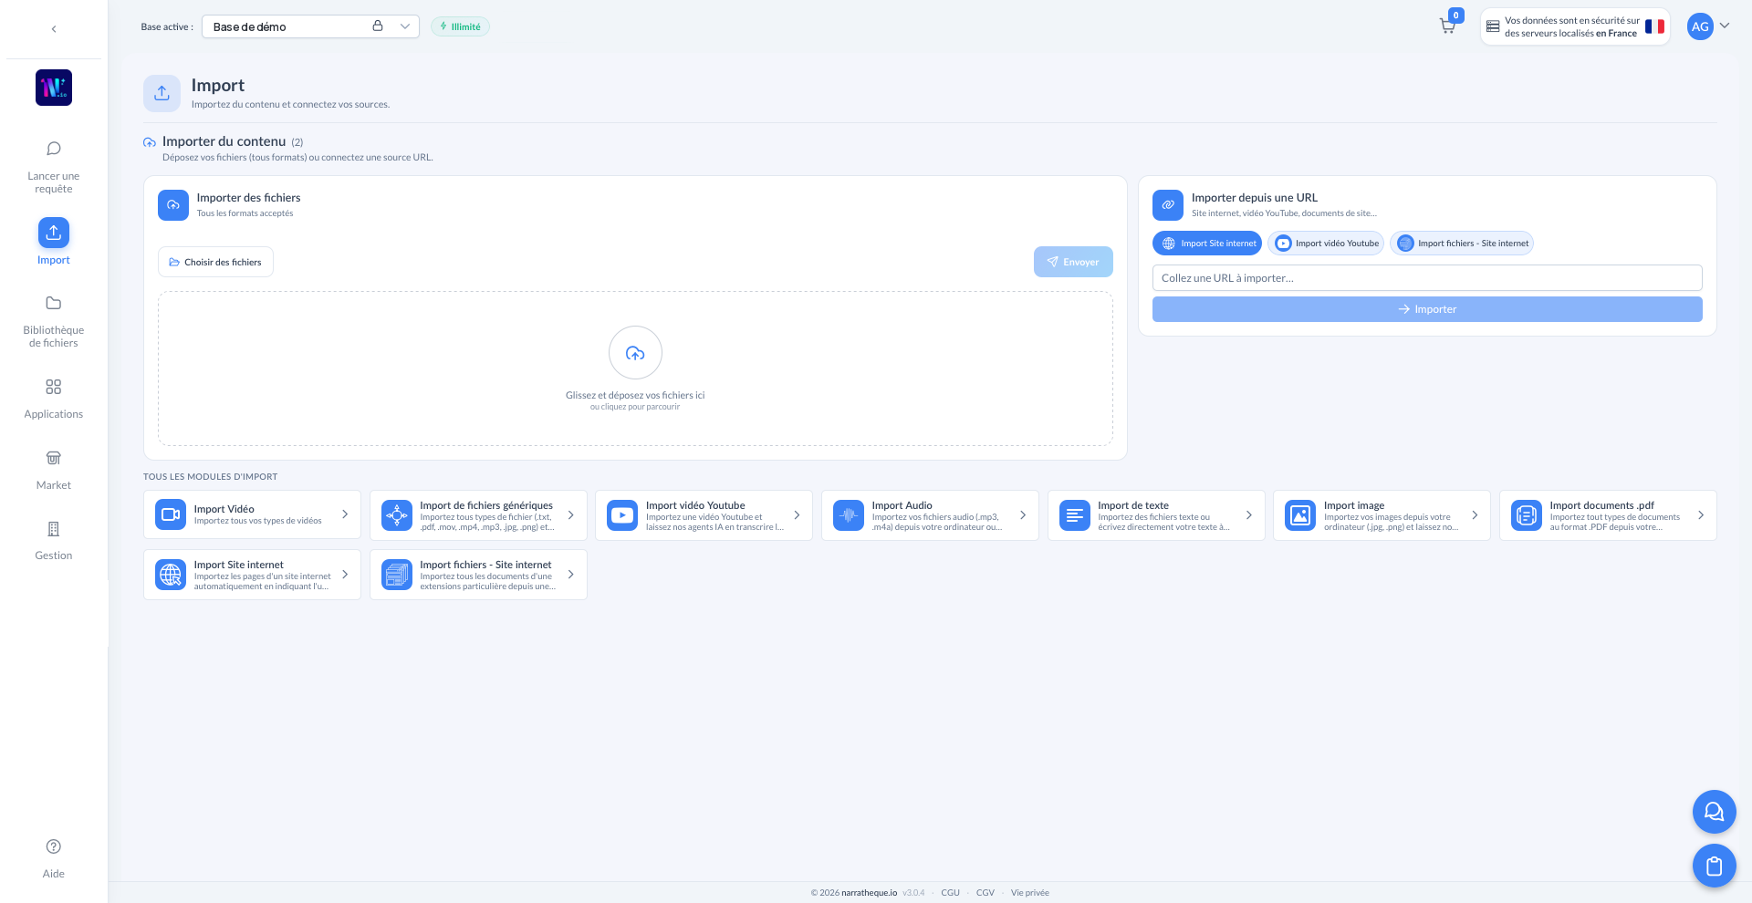Viewport: 1752px width, 903px height.
Task: Click the Import de texte lines icon
Action: coord(1075,515)
